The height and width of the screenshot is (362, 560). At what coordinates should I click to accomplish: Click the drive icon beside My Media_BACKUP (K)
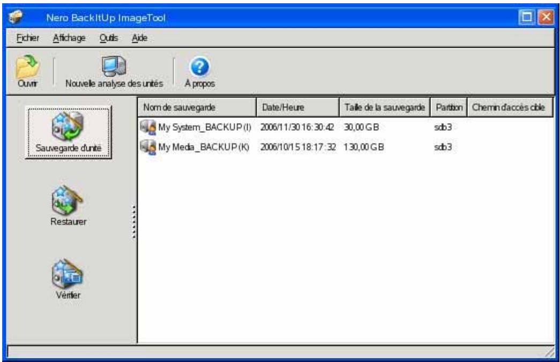click(148, 147)
